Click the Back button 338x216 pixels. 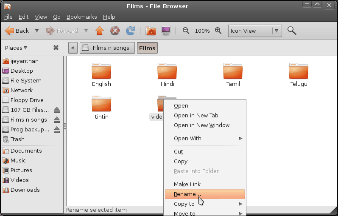17,31
